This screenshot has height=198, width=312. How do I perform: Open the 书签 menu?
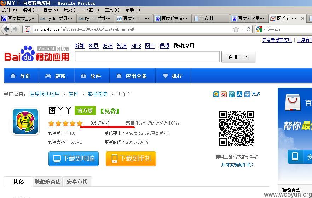click(92, 10)
